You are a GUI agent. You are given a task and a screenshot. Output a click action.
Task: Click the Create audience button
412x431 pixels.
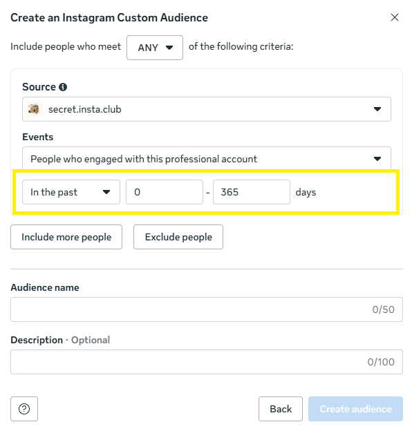click(x=355, y=409)
